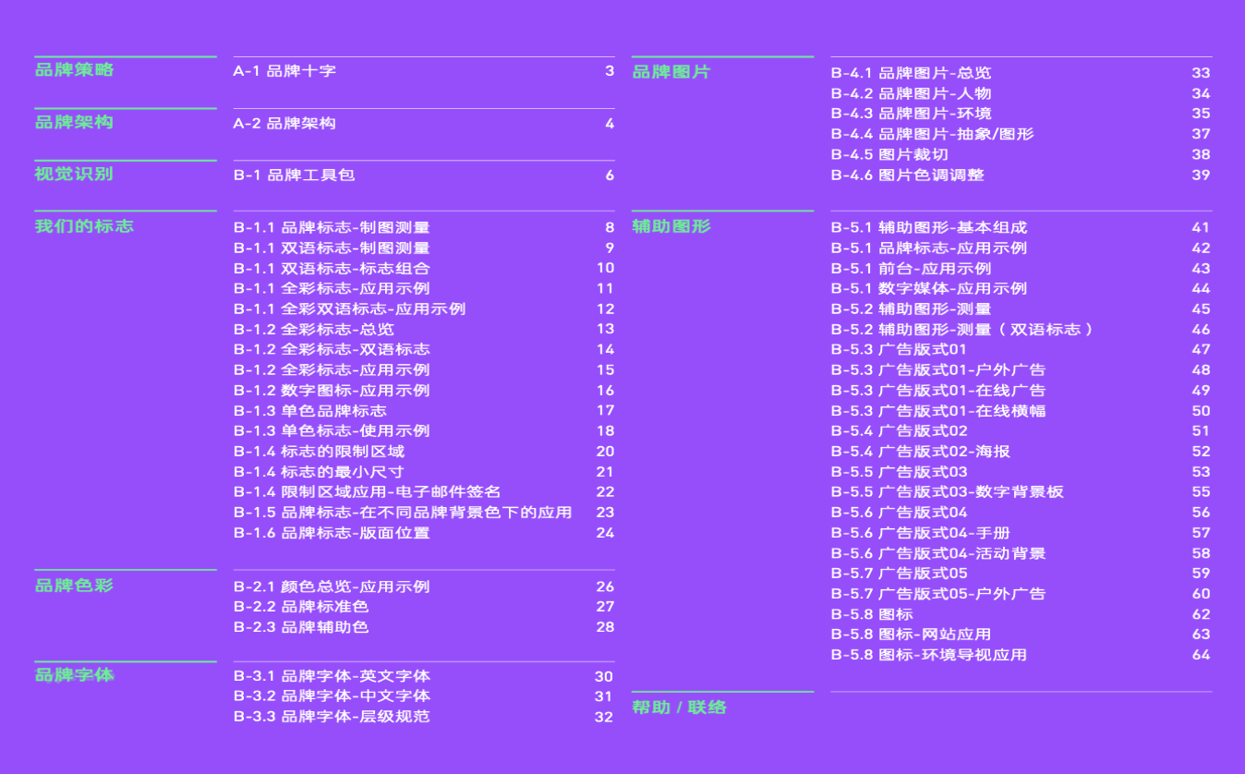
Task: Go to the 辅助图形 section heading
Action: click(671, 225)
